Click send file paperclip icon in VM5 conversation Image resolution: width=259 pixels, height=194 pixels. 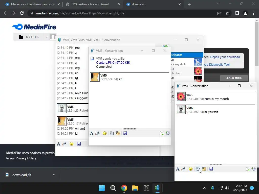[112, 133]
